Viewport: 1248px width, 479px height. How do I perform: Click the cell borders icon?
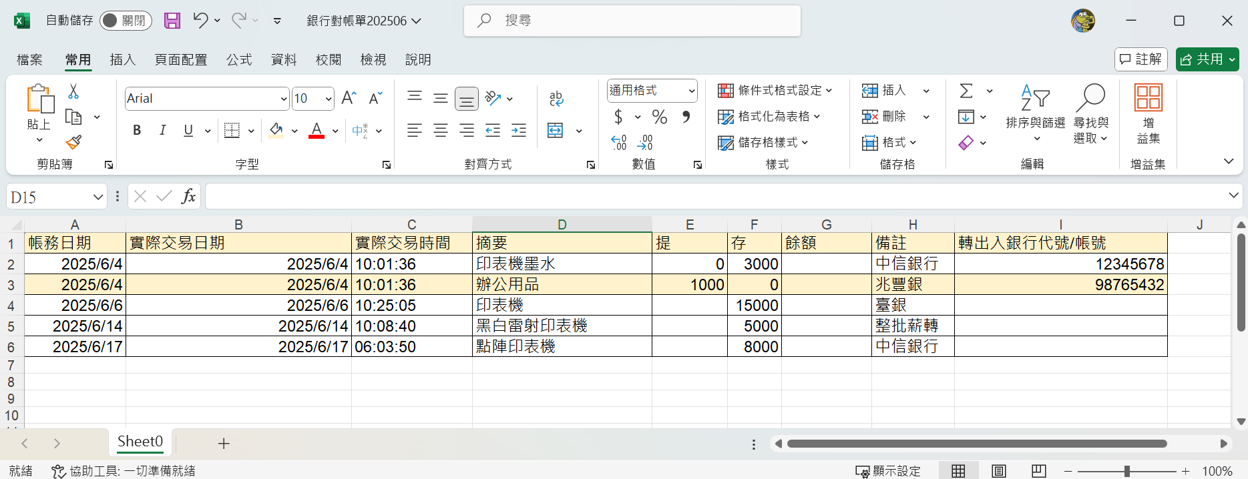click(x=232, y=130)
